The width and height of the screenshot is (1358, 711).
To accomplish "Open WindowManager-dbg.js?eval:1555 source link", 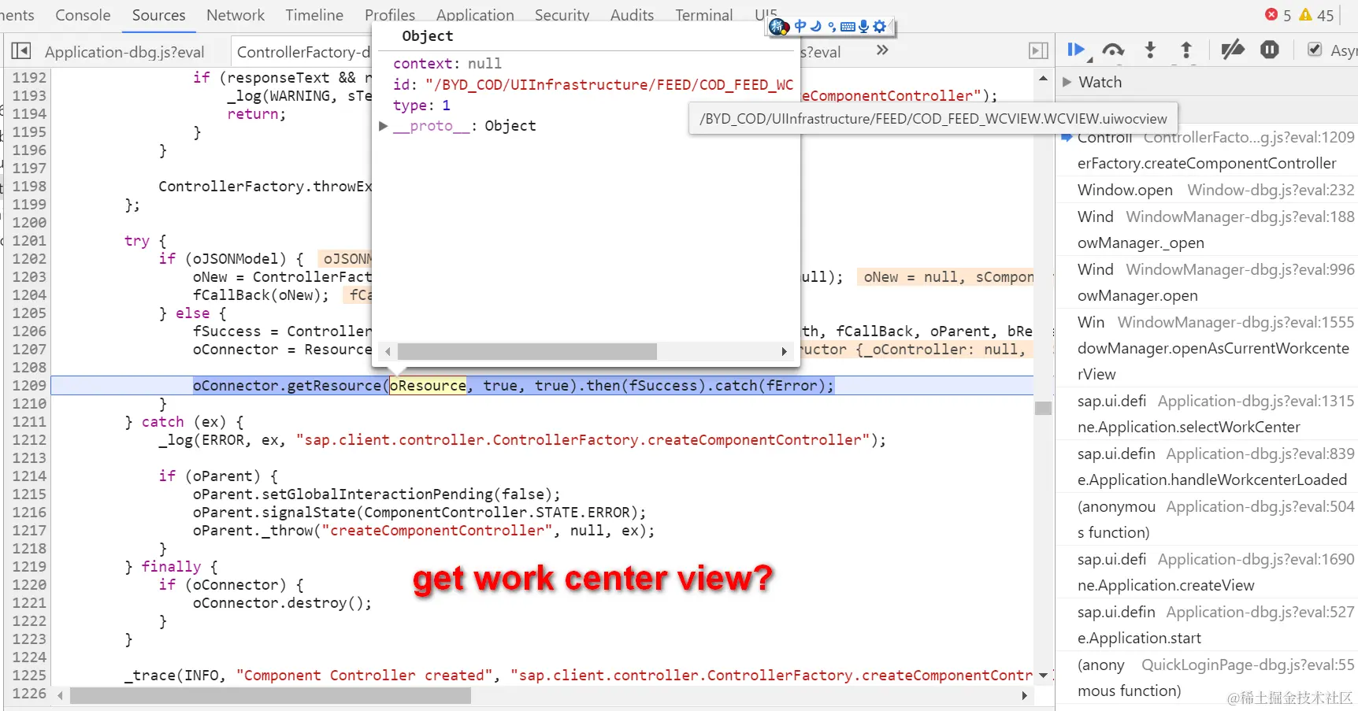I will [1236, 322].
